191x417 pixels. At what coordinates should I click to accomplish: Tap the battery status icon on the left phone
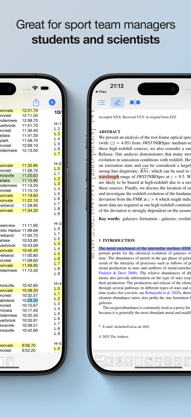[45, 88]
